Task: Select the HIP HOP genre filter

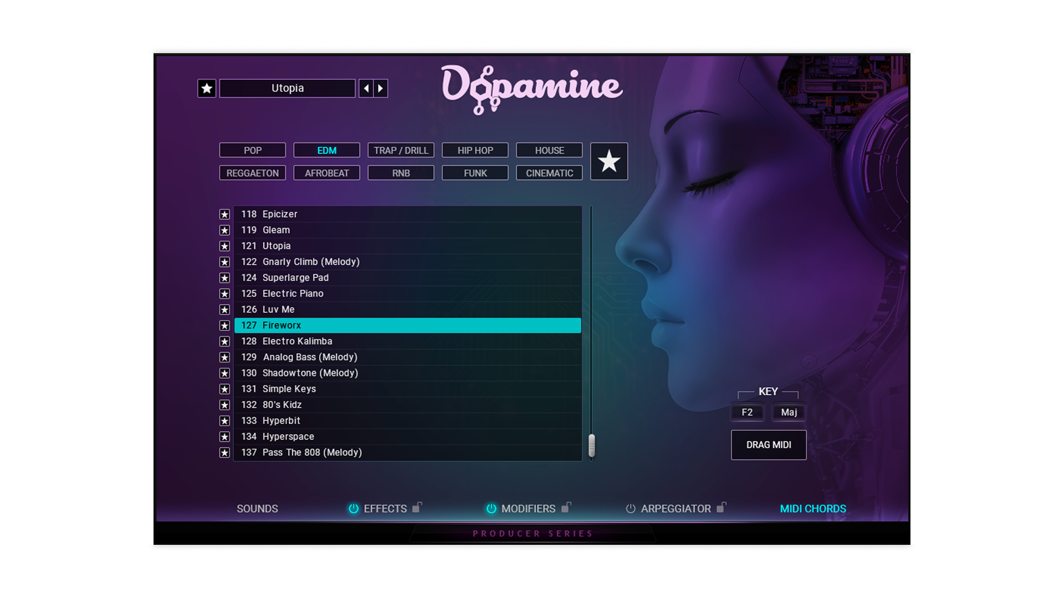Action: click(475, 150)
